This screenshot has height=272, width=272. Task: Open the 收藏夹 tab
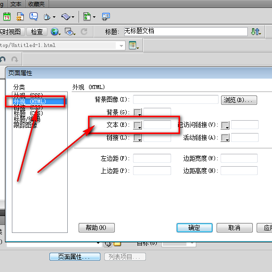(x=37, y=4)
